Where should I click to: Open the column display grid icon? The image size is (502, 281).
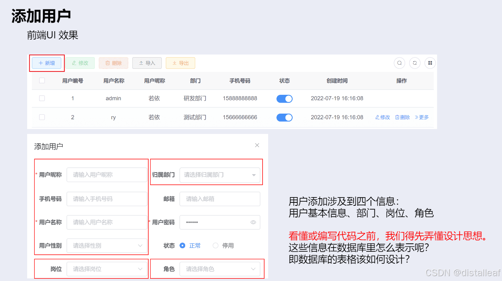(430, 63)
